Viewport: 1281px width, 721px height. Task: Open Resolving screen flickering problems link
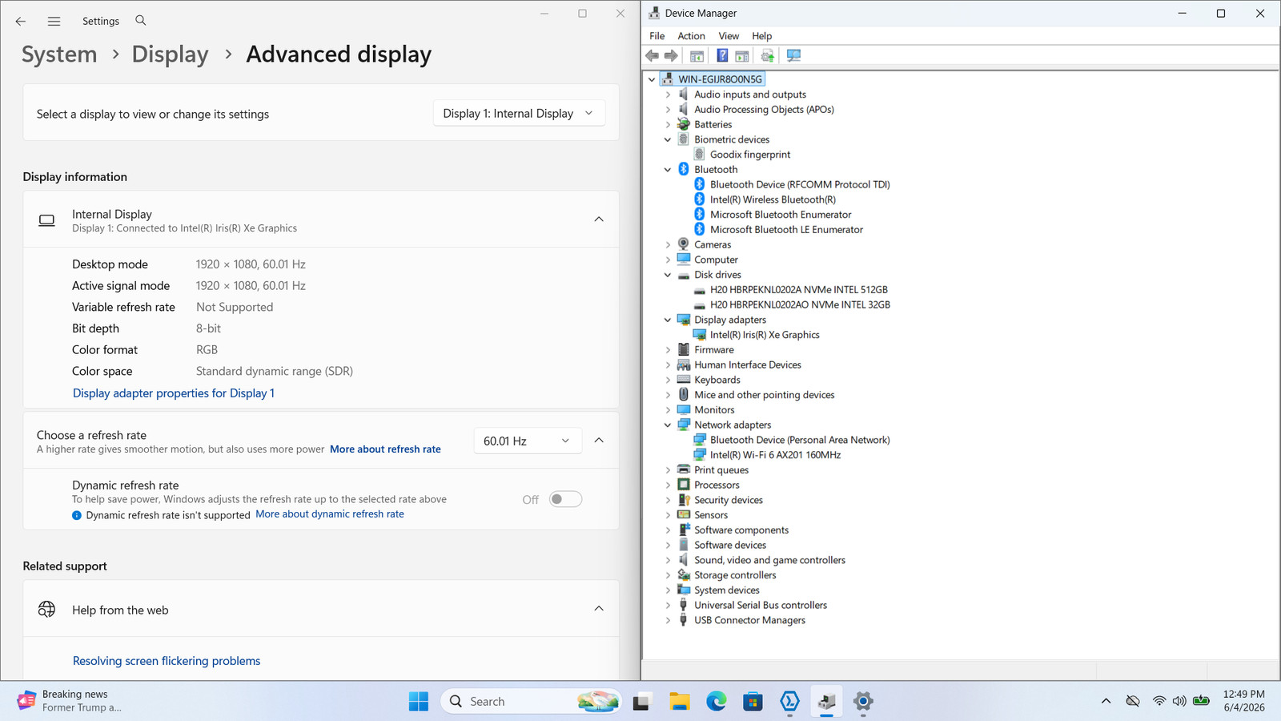point(167,661)
